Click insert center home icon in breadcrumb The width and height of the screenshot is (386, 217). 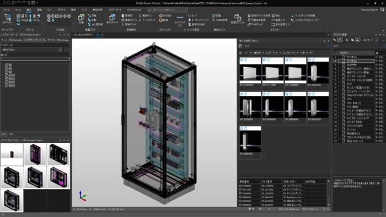click(241, 52)
